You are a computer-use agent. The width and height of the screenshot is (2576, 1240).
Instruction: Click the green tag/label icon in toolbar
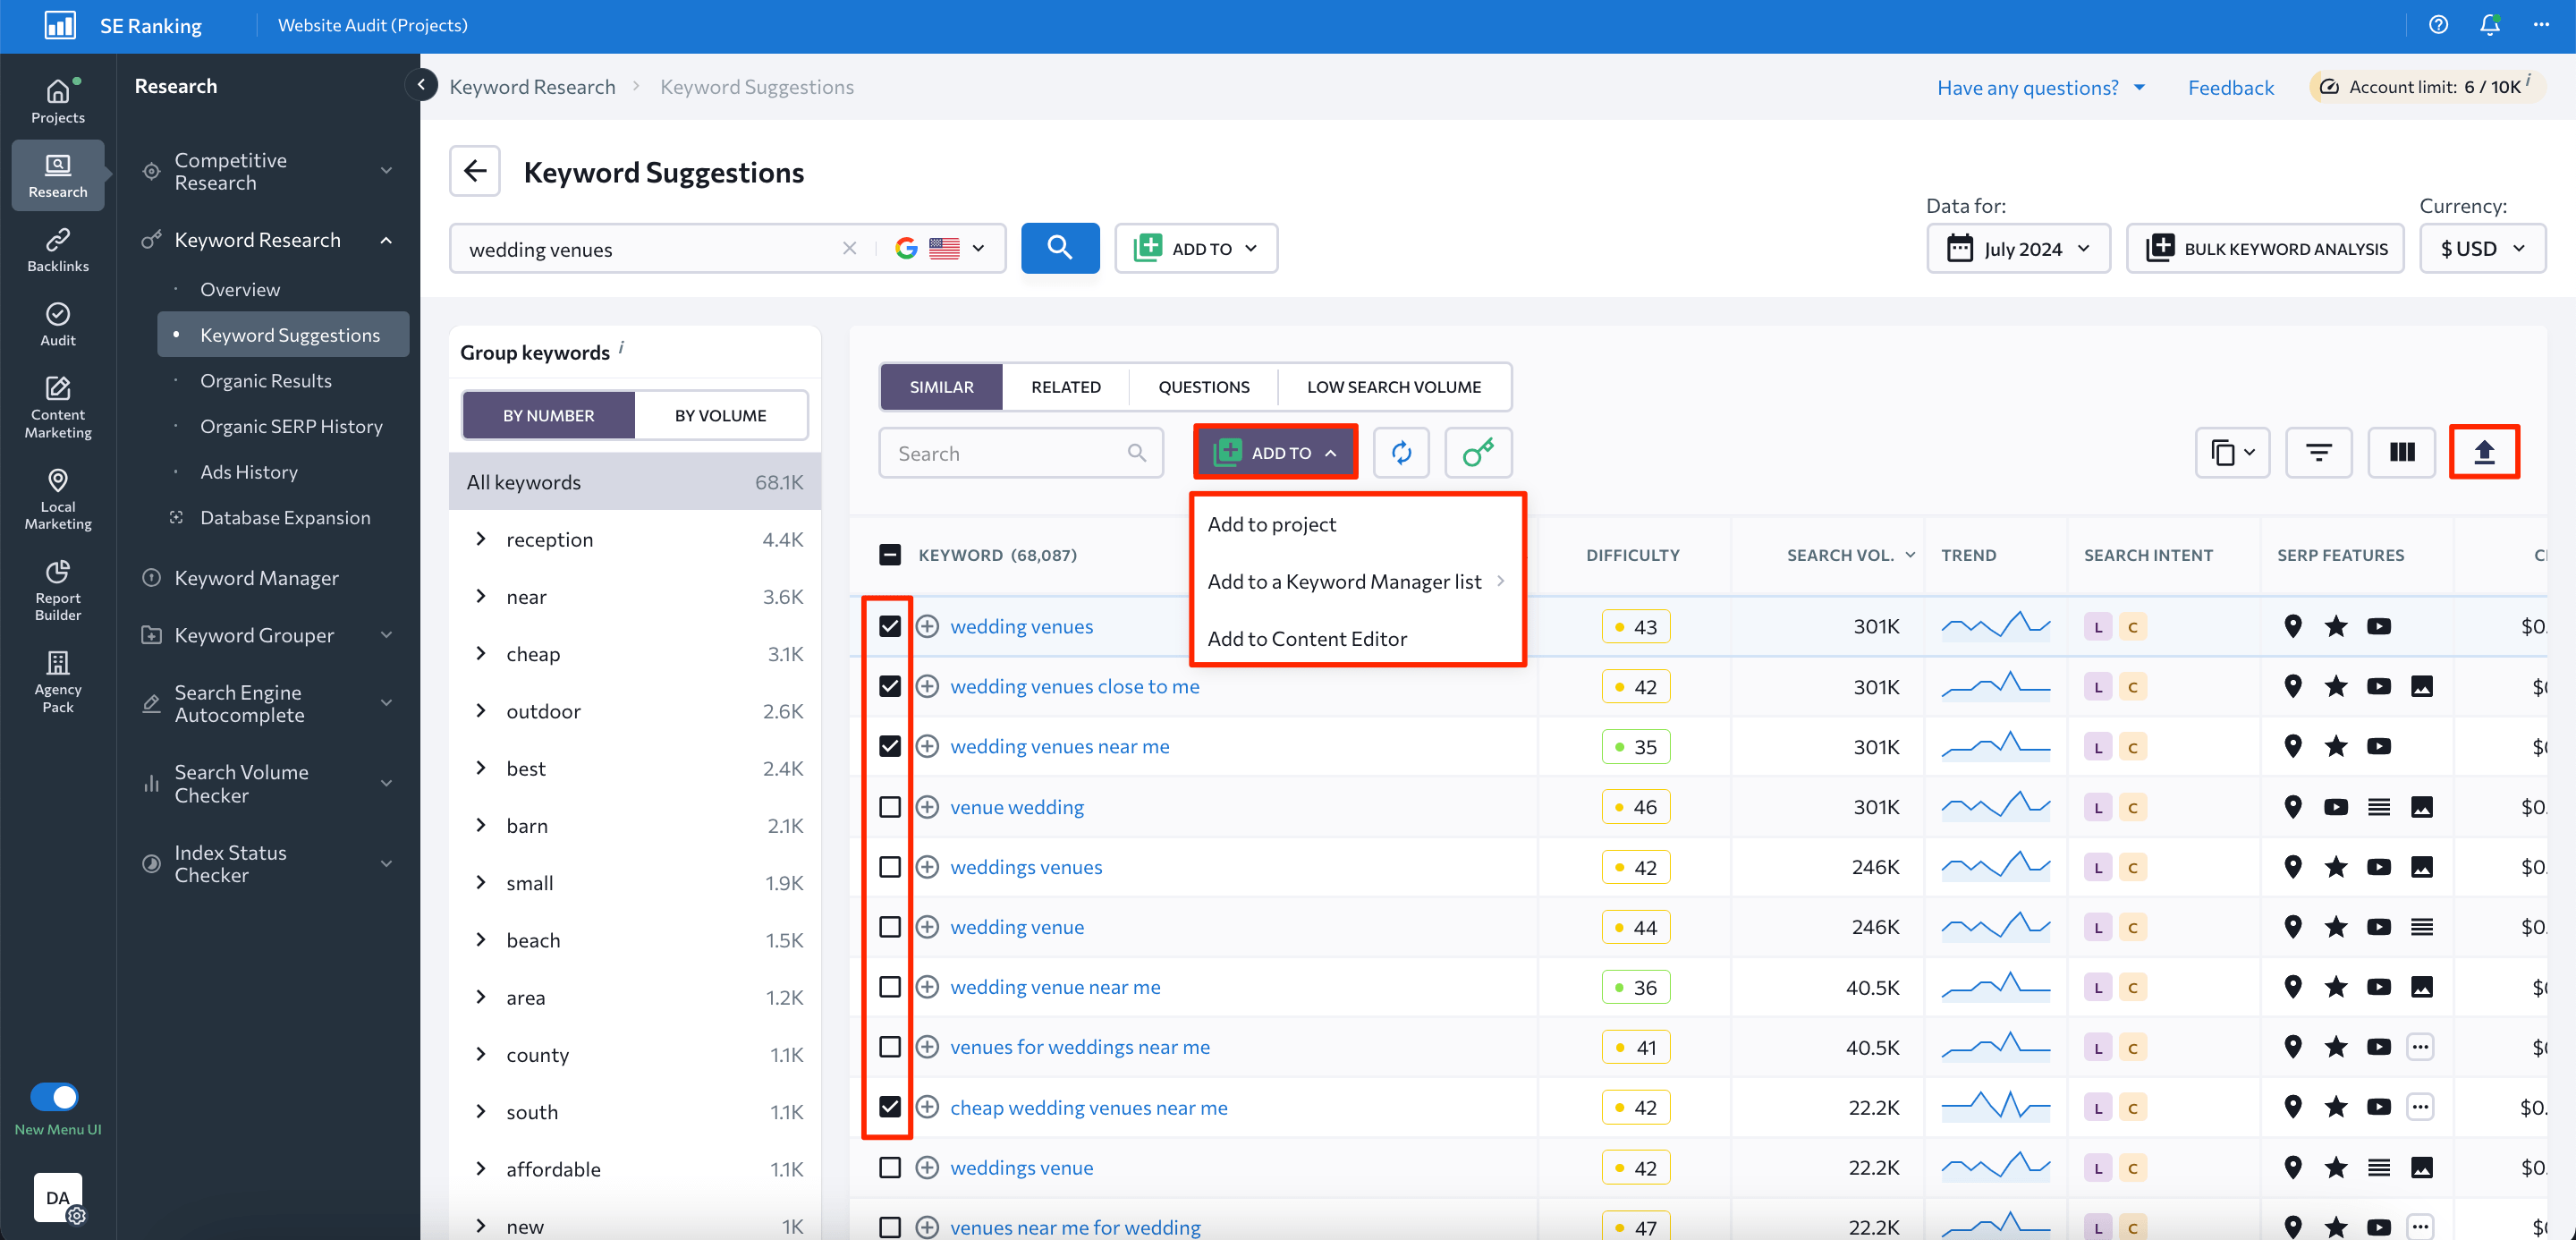coord(1474,452)
